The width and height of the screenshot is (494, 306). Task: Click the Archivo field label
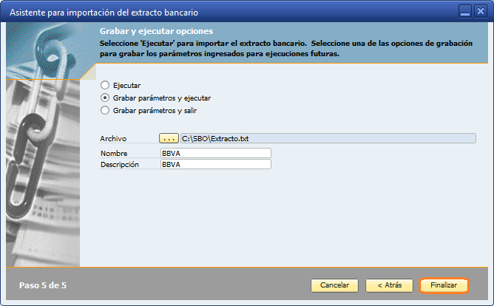pos(113,138)
